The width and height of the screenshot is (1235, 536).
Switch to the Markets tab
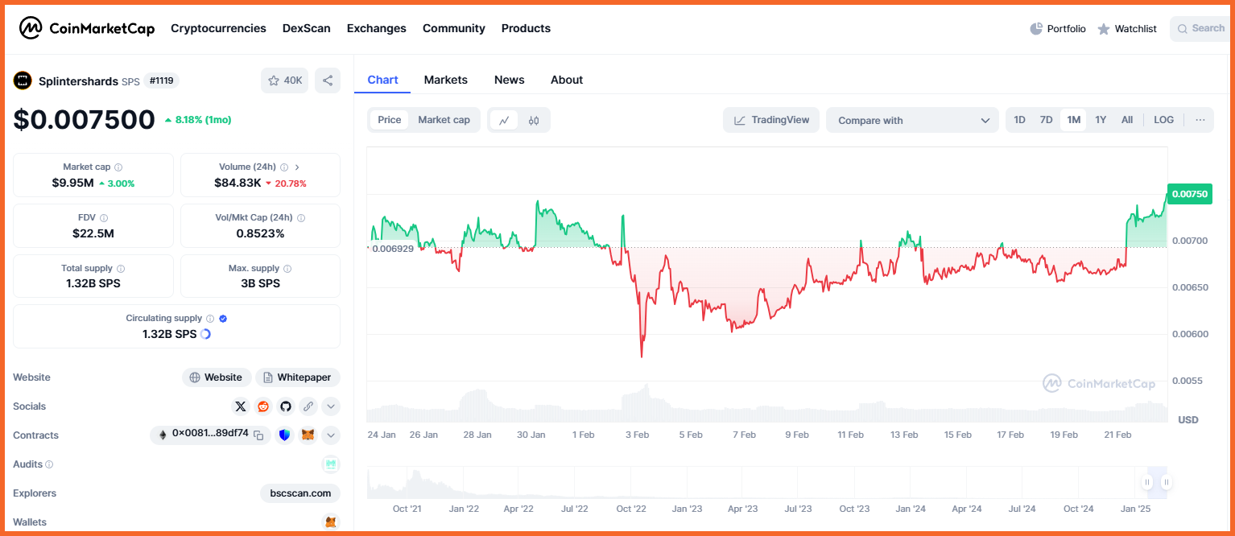pos(446,80)
